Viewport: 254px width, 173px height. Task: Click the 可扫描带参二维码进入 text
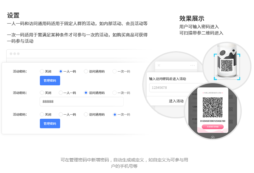[201, 33]
